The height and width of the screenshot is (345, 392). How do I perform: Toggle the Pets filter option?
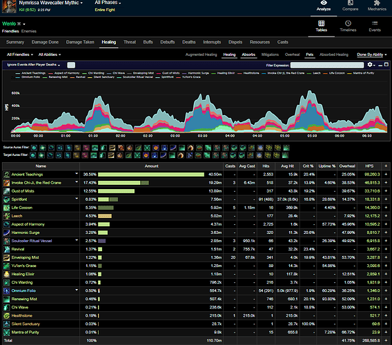pos(309,55)
